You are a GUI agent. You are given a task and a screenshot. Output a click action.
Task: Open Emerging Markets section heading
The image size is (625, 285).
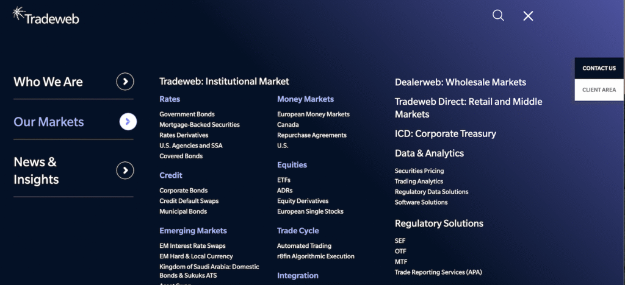[193, 231]
